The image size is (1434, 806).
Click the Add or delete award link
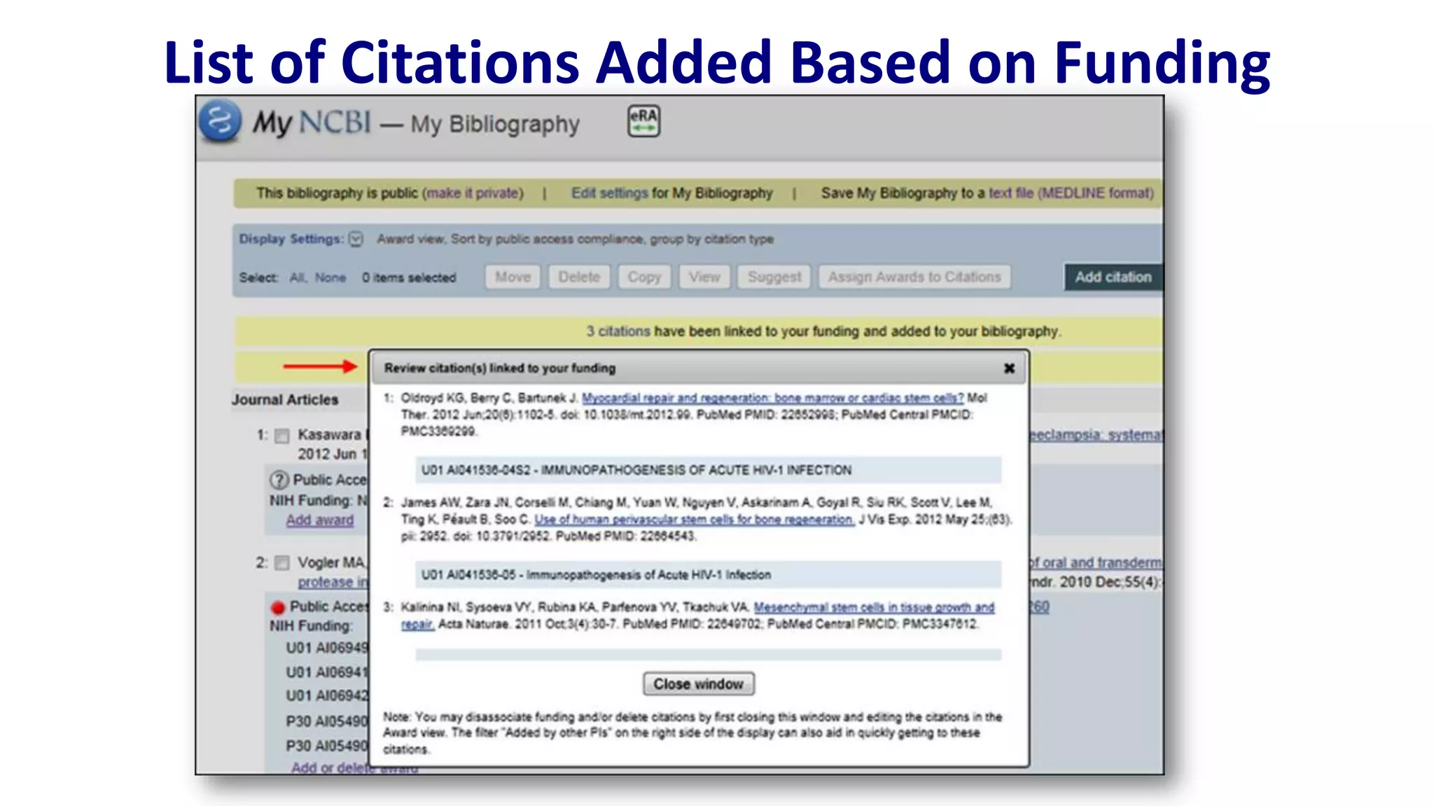(x=354, y=767)
